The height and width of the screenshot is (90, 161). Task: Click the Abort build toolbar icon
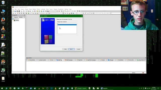(x=45, y=11)
